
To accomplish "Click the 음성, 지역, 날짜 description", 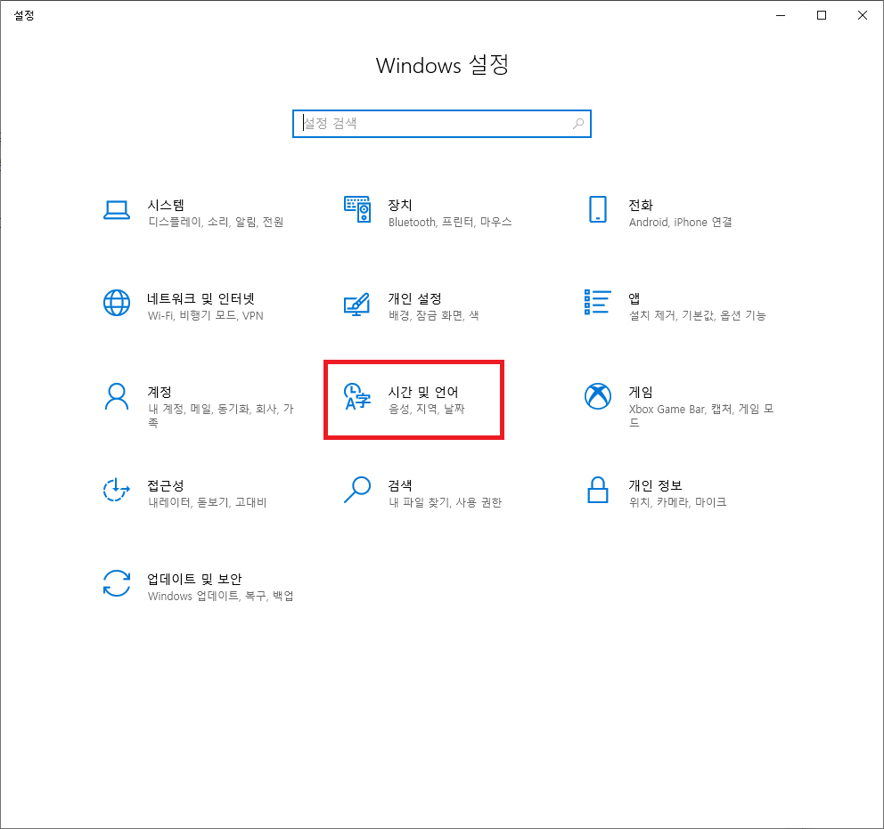I will tap(427, 409).
